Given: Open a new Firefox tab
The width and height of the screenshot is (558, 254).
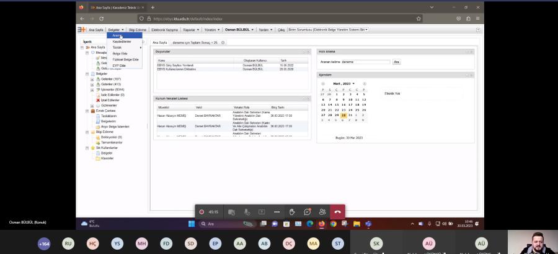Looking at the screenshot, I should pos(153,7).
